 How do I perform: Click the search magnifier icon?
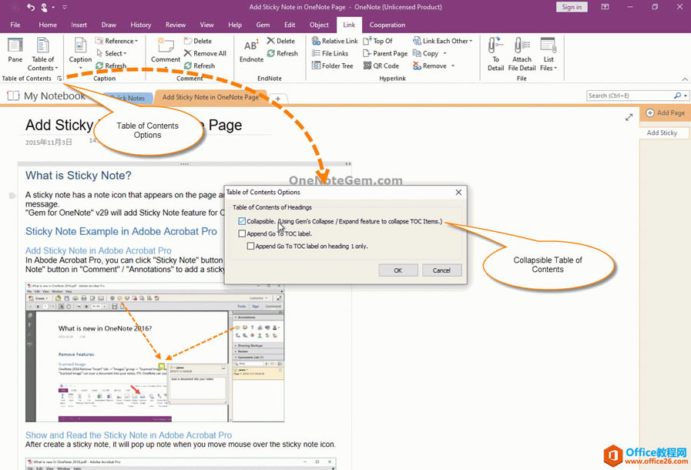[677, 96]
